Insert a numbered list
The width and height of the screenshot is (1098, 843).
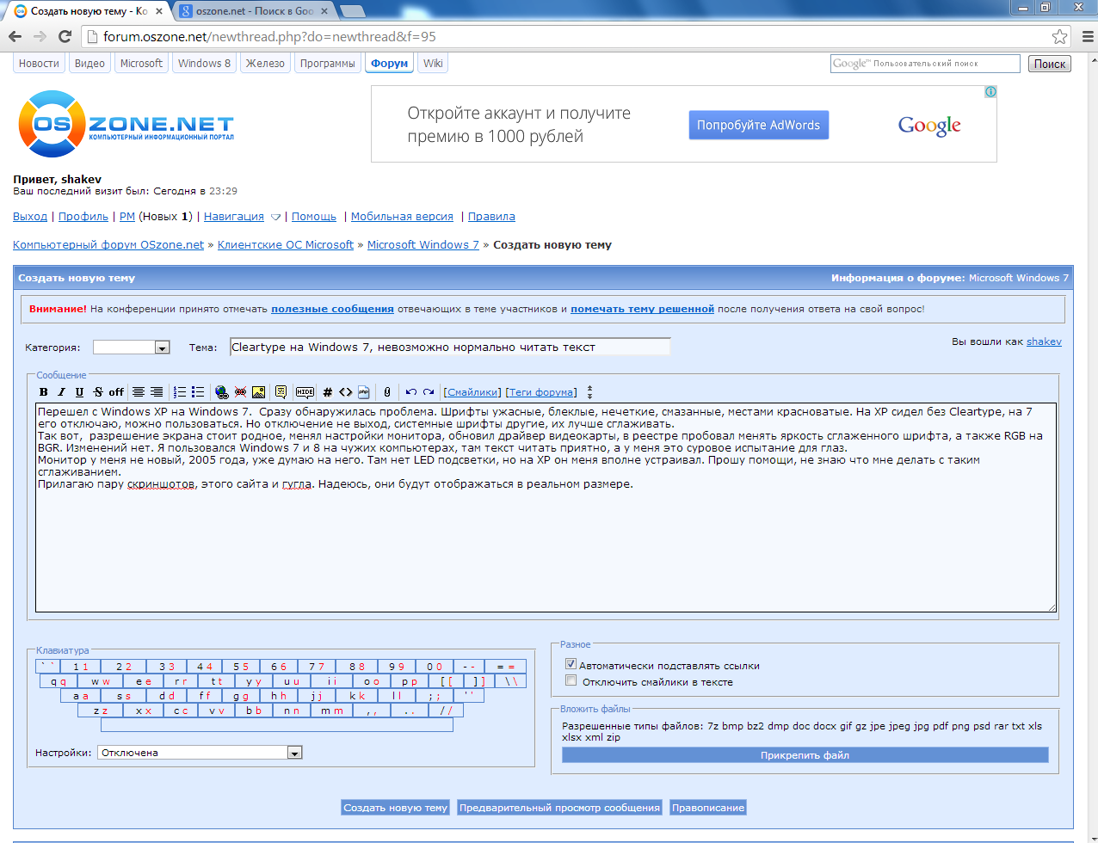click(x=180, y=392)
